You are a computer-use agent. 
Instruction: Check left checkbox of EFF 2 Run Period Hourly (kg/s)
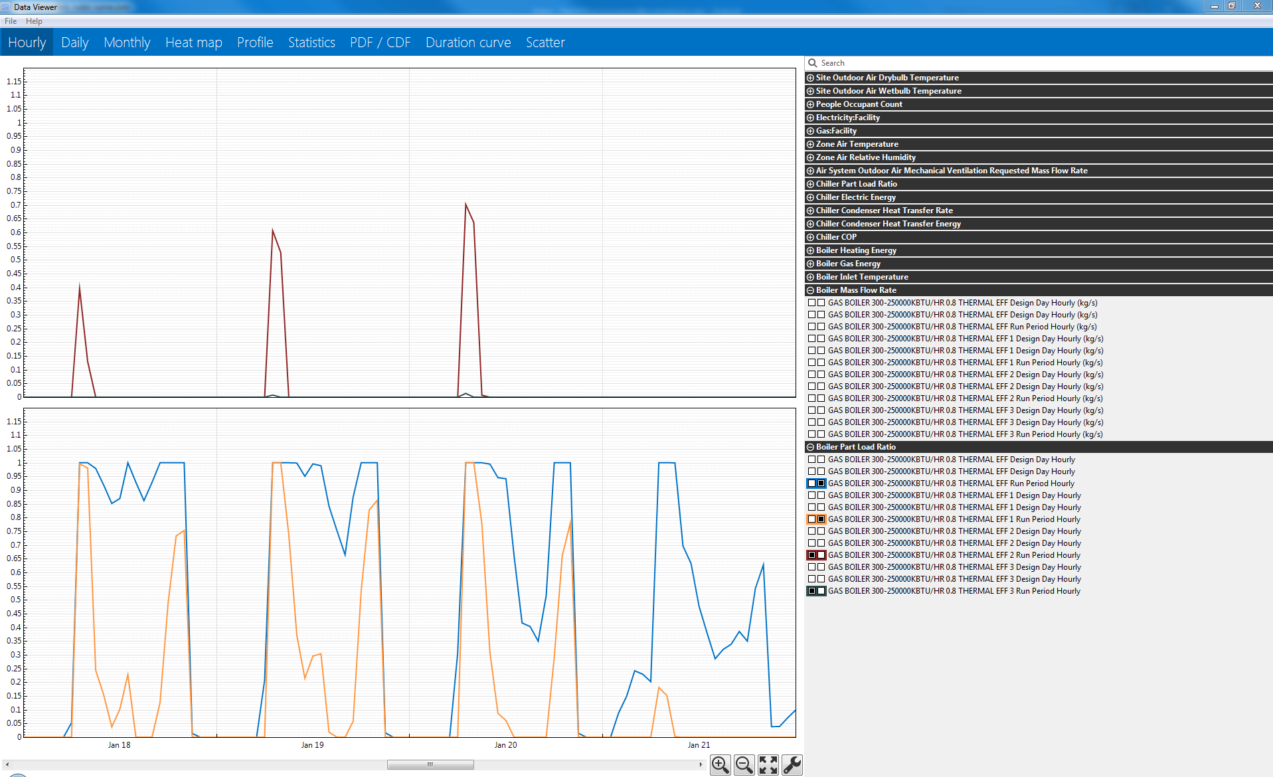[x=811, y=398]
